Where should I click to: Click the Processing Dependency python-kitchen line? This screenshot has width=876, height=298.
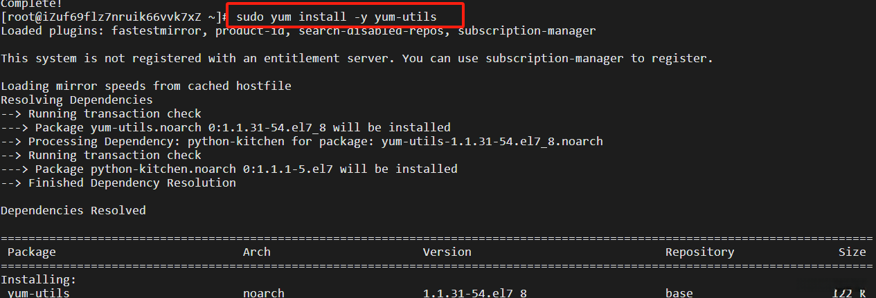301,141
